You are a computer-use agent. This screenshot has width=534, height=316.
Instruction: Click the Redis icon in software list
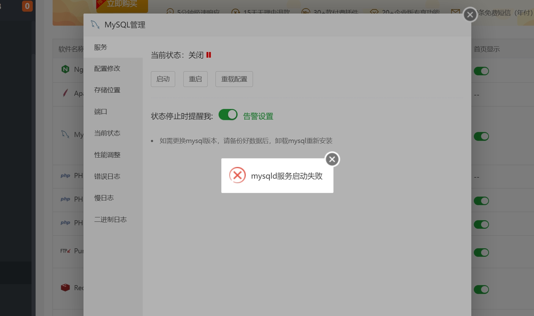[65, 287]
